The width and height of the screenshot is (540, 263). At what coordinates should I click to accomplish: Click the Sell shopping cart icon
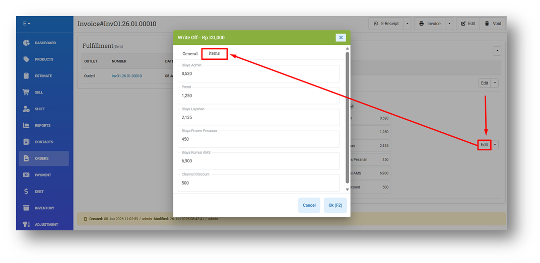tap(26, 93)
